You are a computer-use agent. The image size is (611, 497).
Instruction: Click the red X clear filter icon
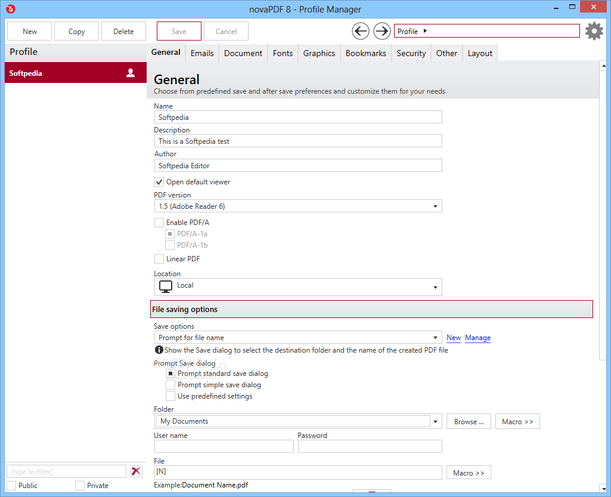coord(136,471)
